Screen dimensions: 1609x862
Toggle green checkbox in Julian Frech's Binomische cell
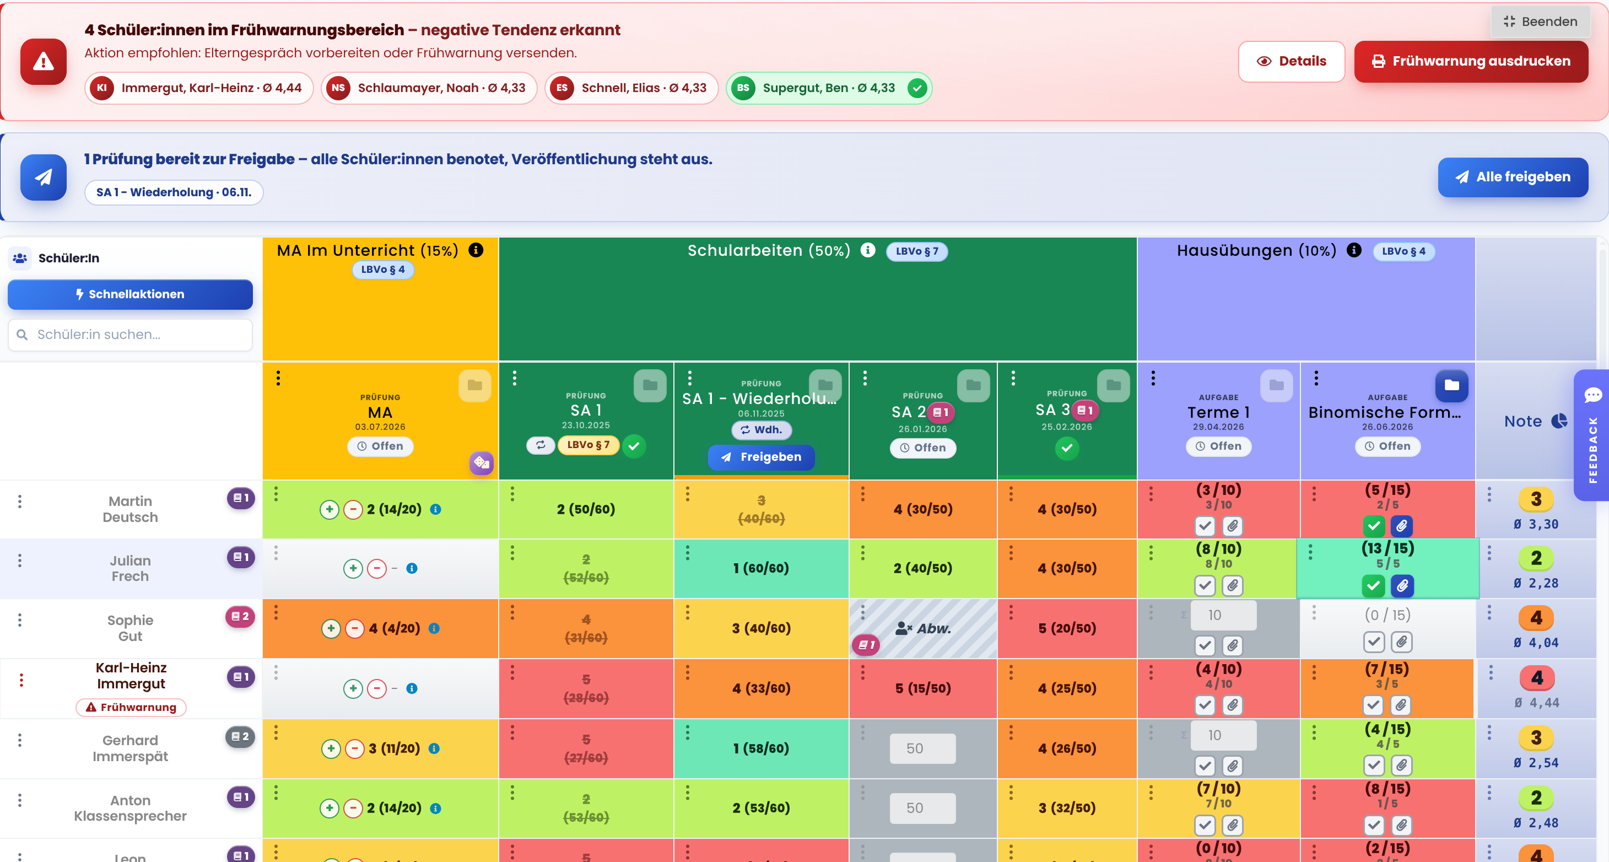point(1373,586)
